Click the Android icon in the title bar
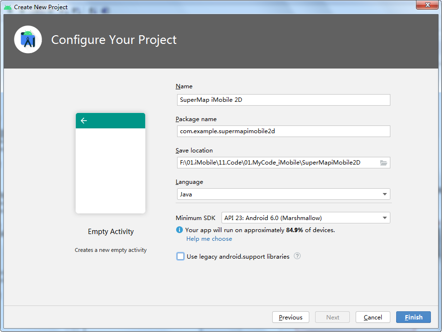 pyautogui.click(x=8, y=7)
